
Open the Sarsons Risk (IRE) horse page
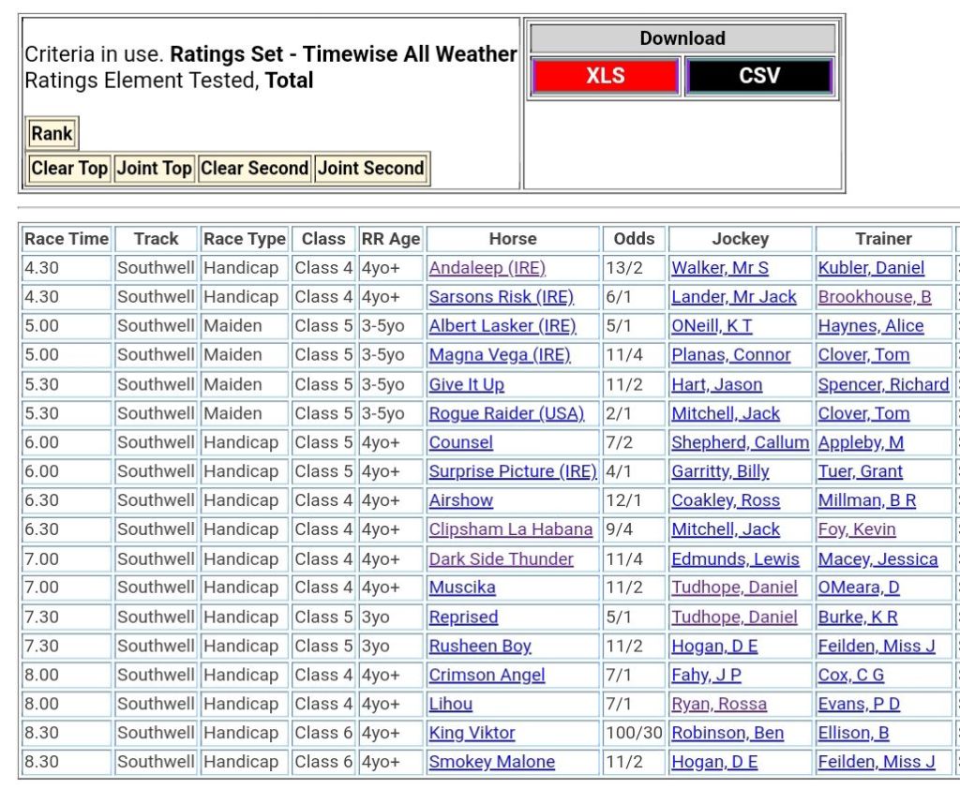coord(501,297)
